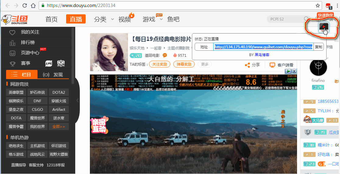Open the KPL league badge
This screenshot has width=340, height=174.
[x=61, y=63]
